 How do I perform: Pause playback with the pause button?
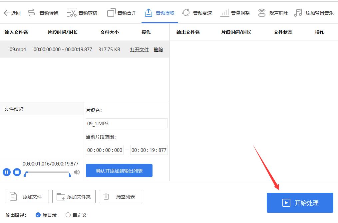[x=6, y=172]
